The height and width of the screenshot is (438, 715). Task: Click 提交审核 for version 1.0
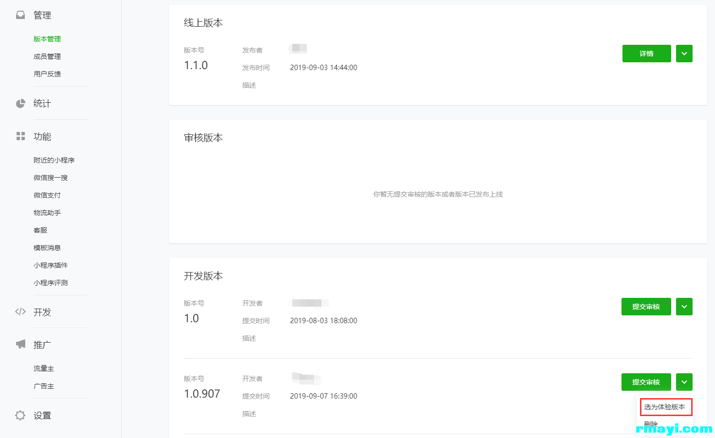(646, 307)
